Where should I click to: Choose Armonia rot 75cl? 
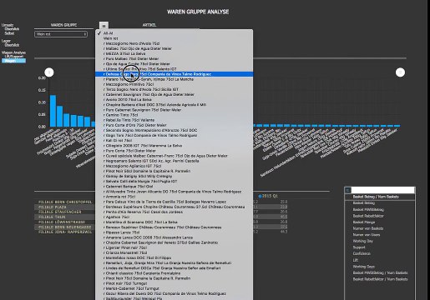174,197
